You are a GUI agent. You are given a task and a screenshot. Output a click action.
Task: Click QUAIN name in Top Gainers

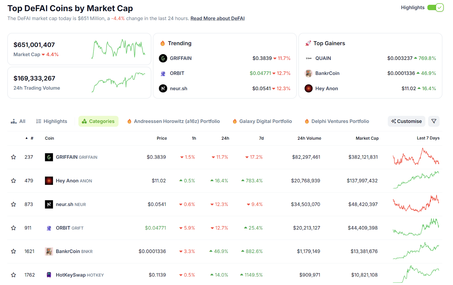click(323, 58)
